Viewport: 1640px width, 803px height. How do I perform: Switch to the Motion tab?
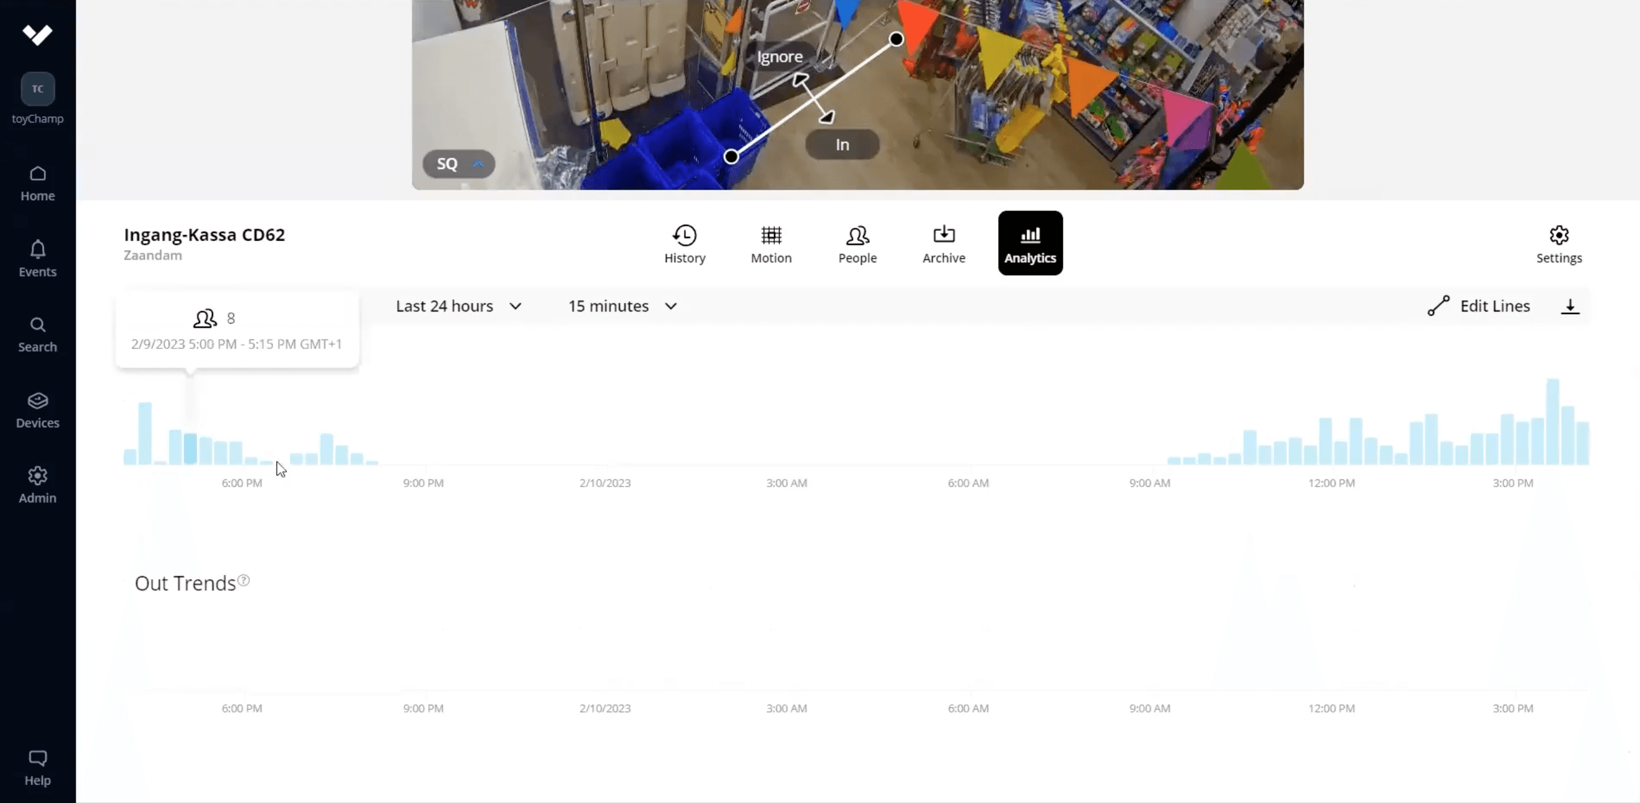coord(771,243)
